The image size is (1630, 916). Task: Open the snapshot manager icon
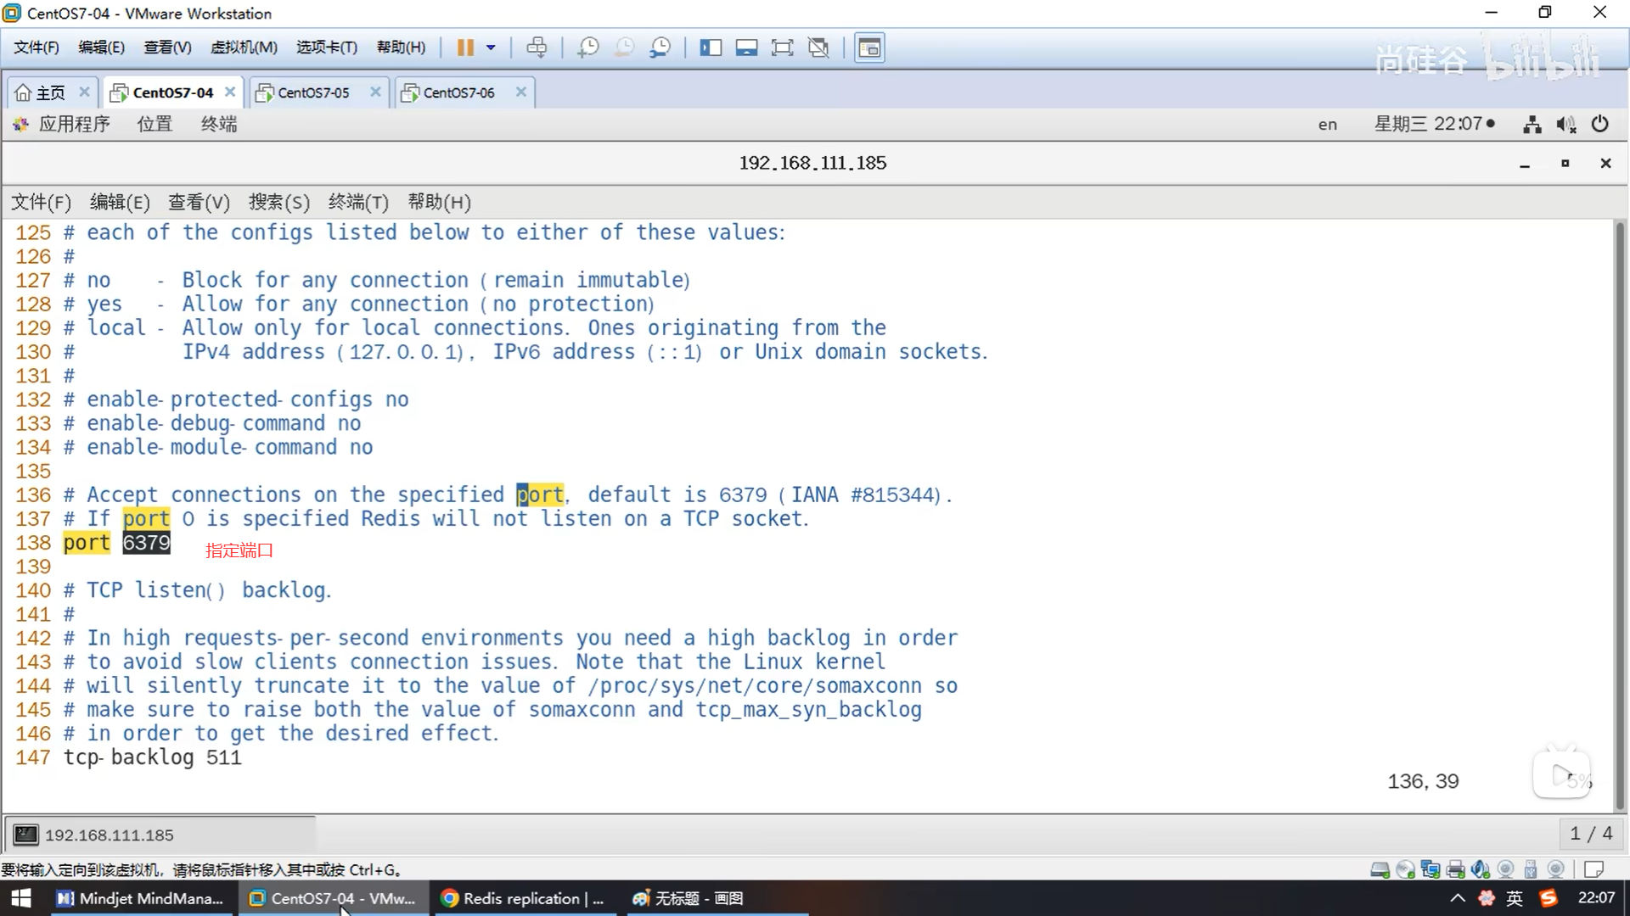(x=660, y=47)
